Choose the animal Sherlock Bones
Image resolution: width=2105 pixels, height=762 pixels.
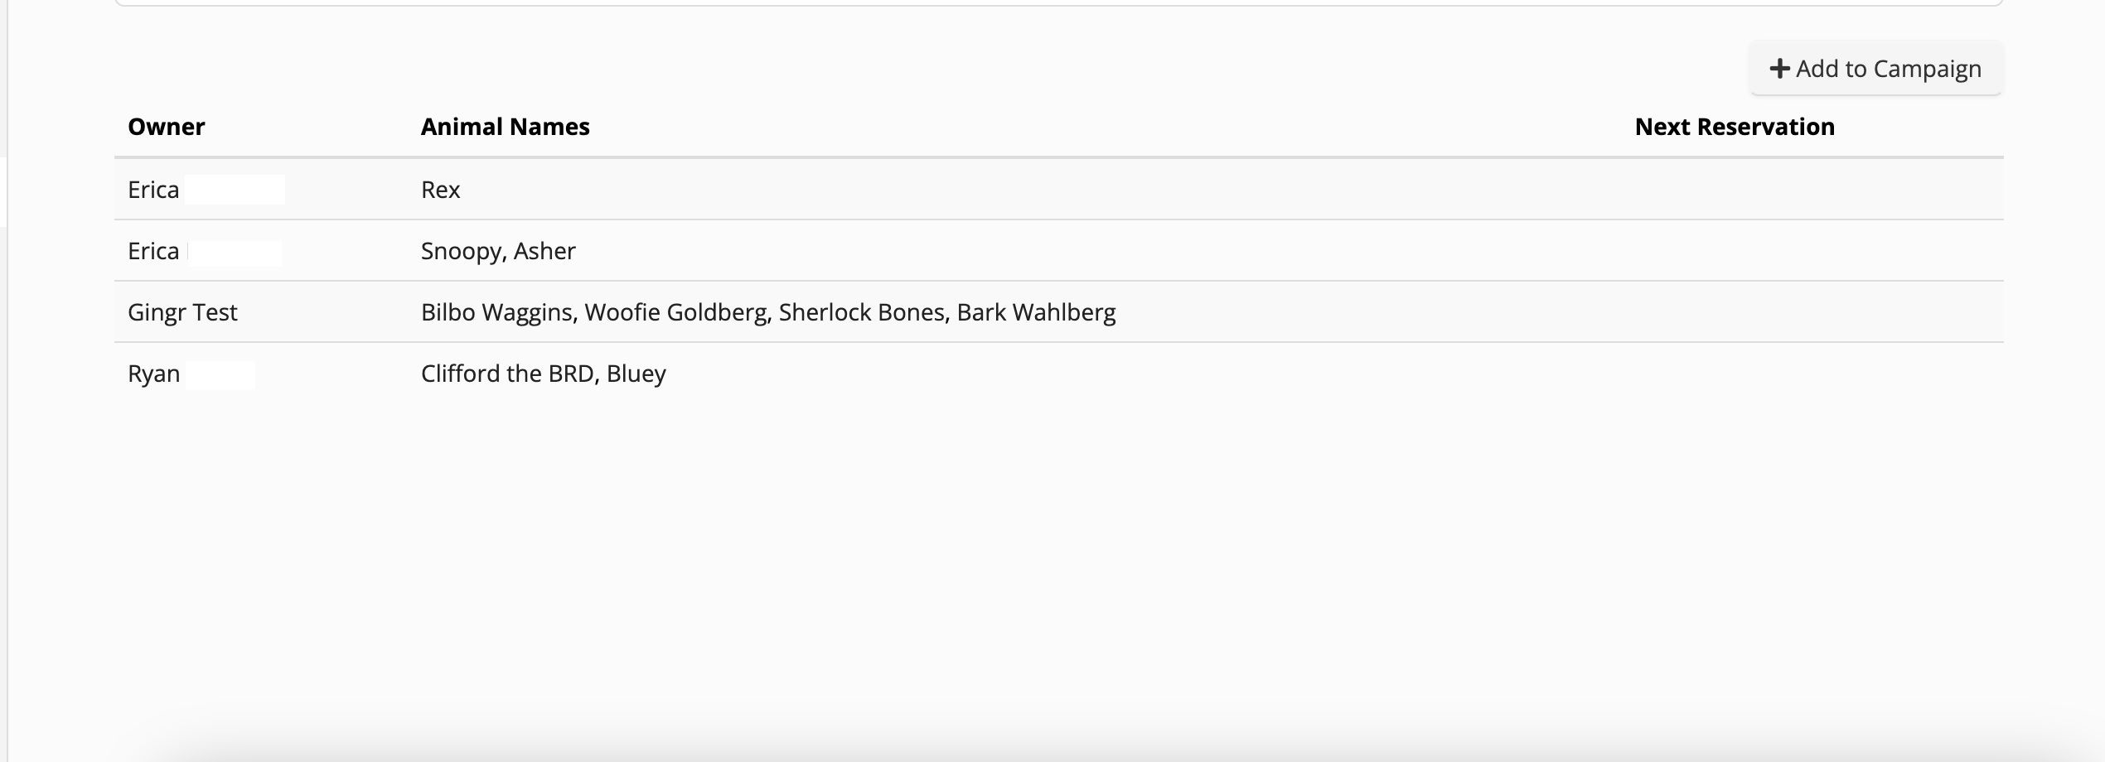(x=861, y=312)
